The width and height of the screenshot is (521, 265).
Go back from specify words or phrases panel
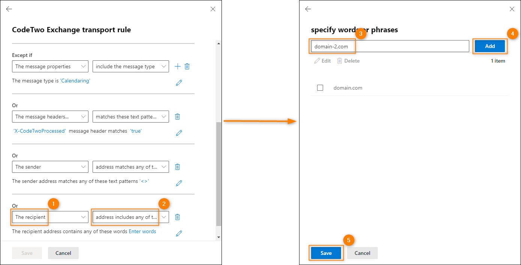click(308, 9)
